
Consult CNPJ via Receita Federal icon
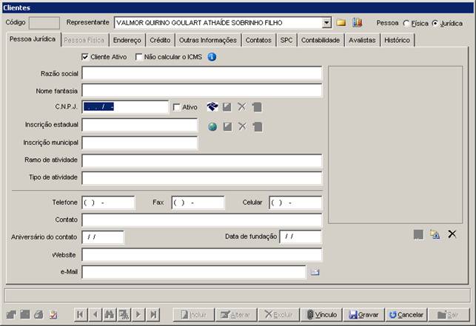coord(212,106)
